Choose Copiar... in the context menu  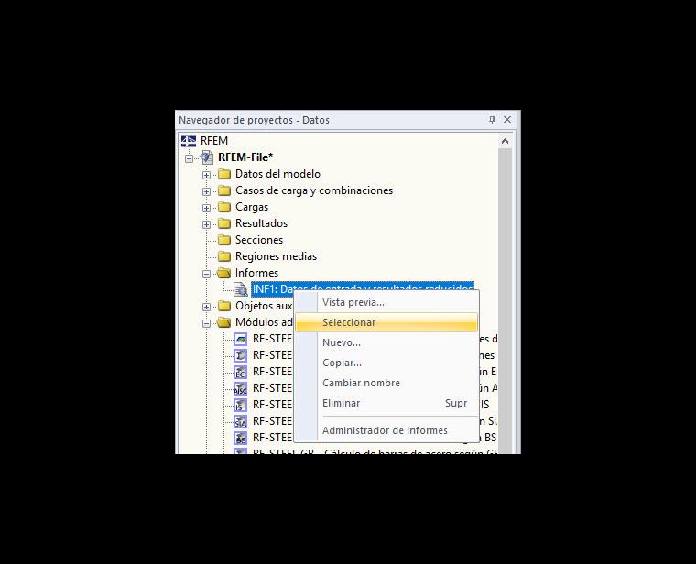(x=386, y=363)
